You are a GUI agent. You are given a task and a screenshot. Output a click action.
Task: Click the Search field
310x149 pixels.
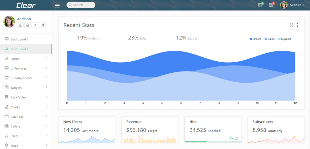click(81, 5)
